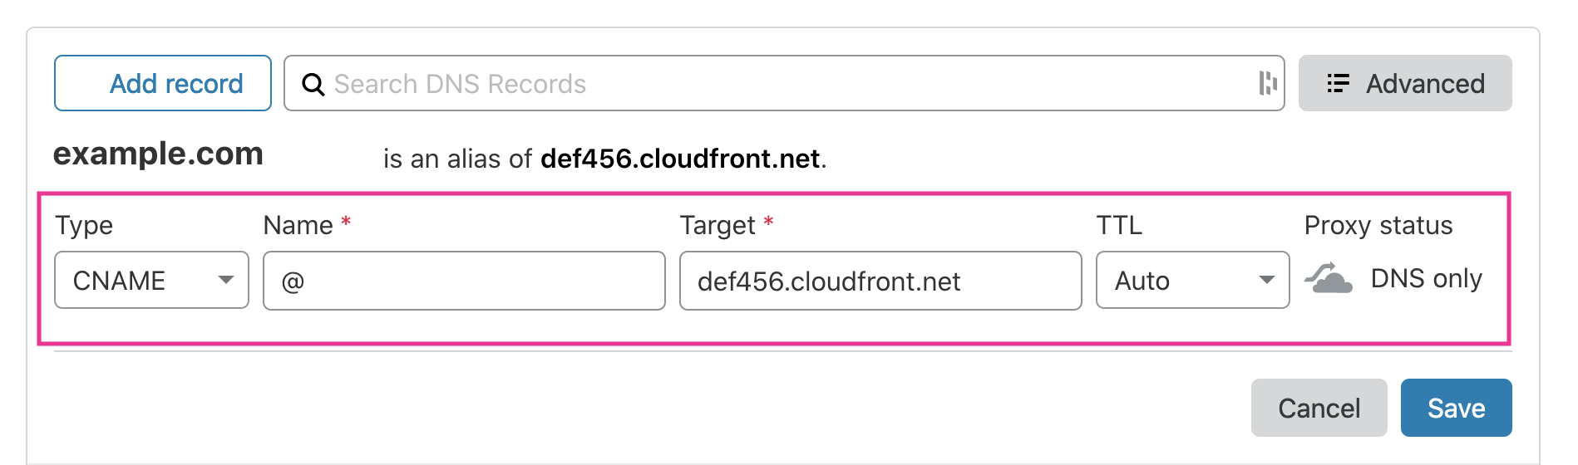Expand the Auto TTL dropdown
This screenshot has width=1578, height=465.
[x=1192, y=280]
